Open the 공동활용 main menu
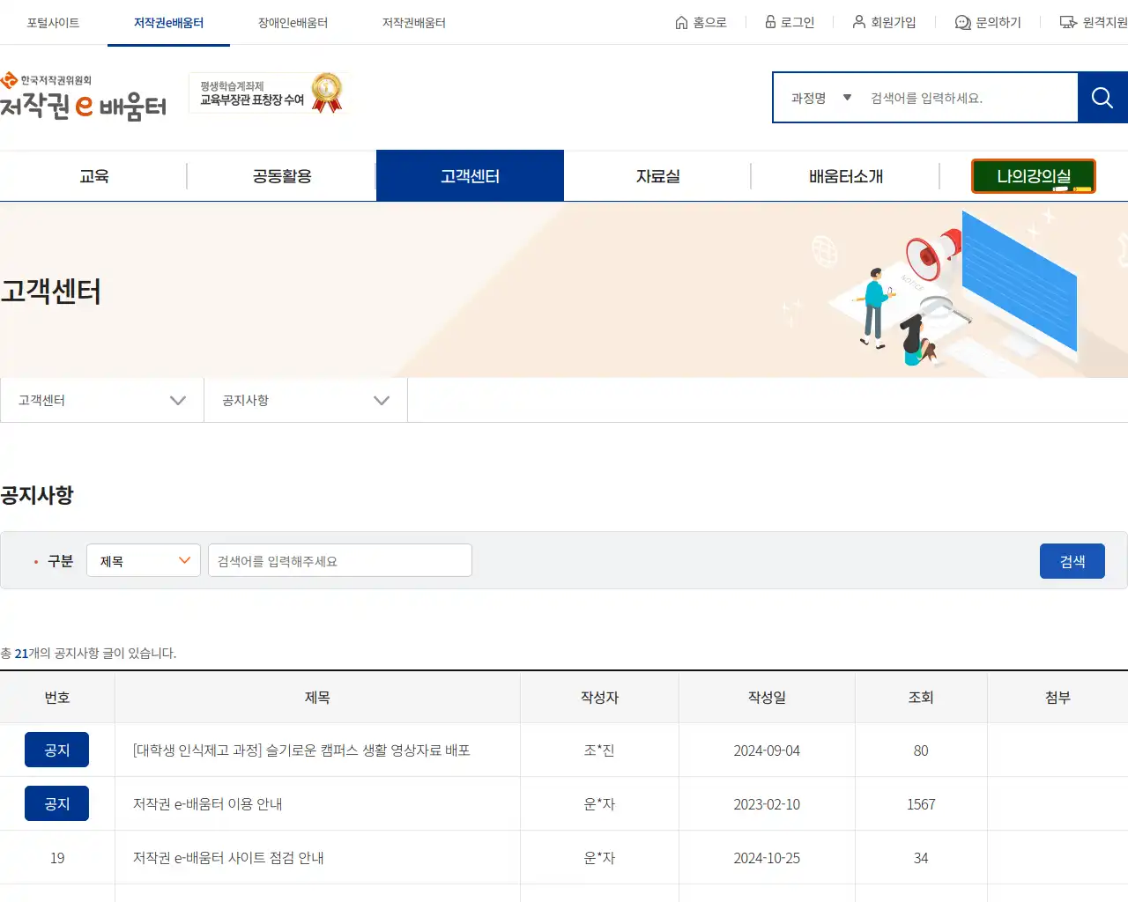Screen dimensions: 1128x902 point(282,176)
